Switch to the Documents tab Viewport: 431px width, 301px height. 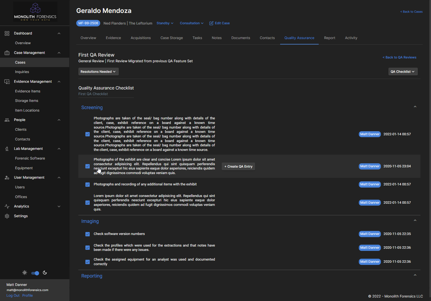coord(241,38)
